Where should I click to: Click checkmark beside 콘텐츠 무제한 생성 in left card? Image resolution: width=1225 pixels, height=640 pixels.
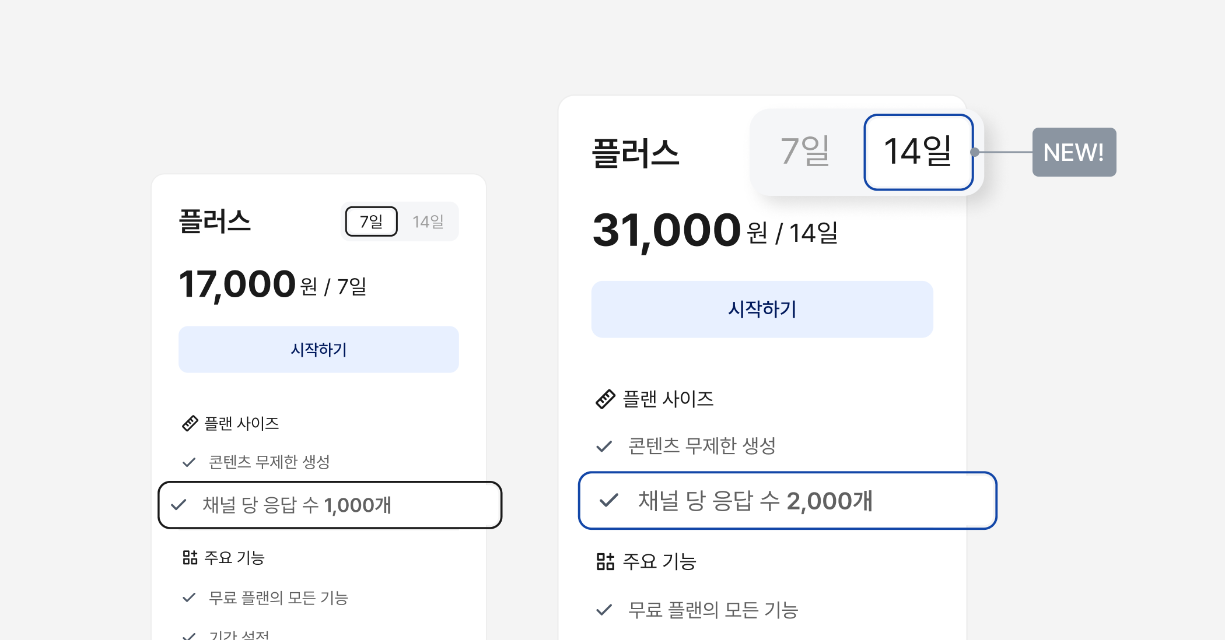pyautogui.click(x=188, y=462)
